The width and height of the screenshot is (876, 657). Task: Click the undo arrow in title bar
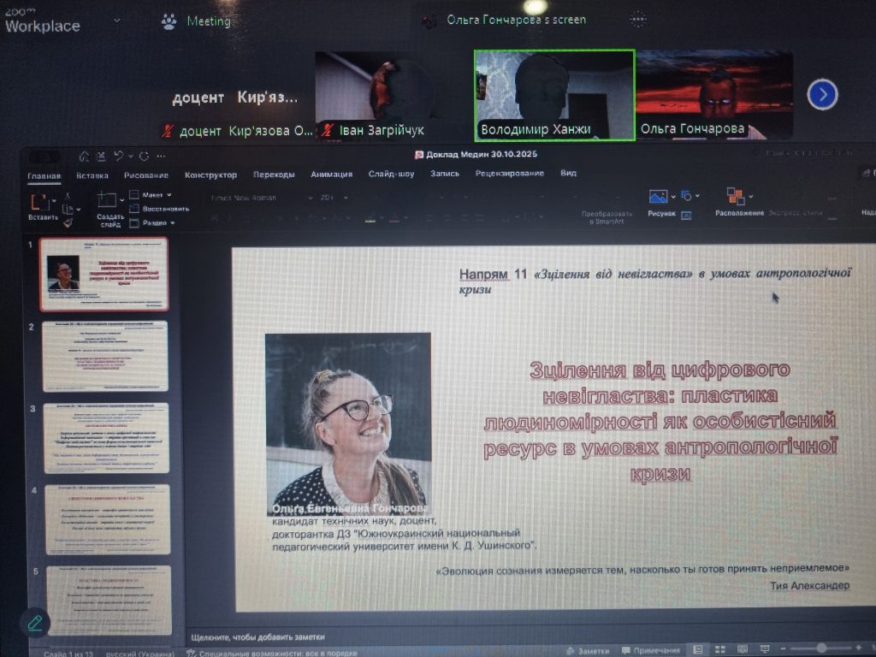120,157
